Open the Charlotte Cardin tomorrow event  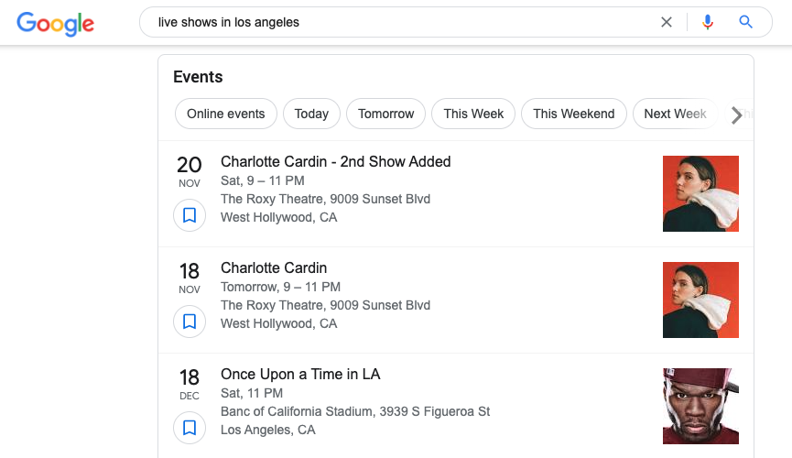pos(274,268)
